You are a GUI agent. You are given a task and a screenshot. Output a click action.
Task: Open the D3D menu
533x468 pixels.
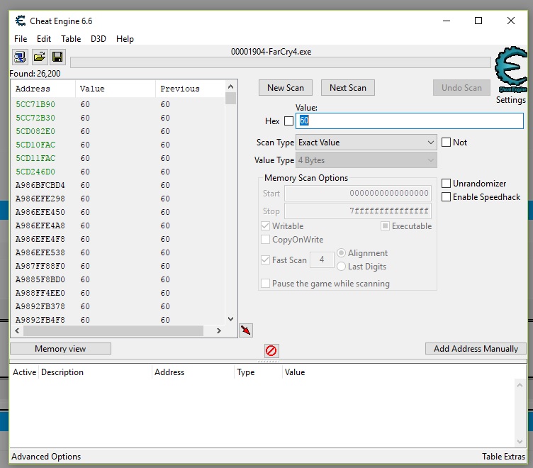[x=99, y=39]
